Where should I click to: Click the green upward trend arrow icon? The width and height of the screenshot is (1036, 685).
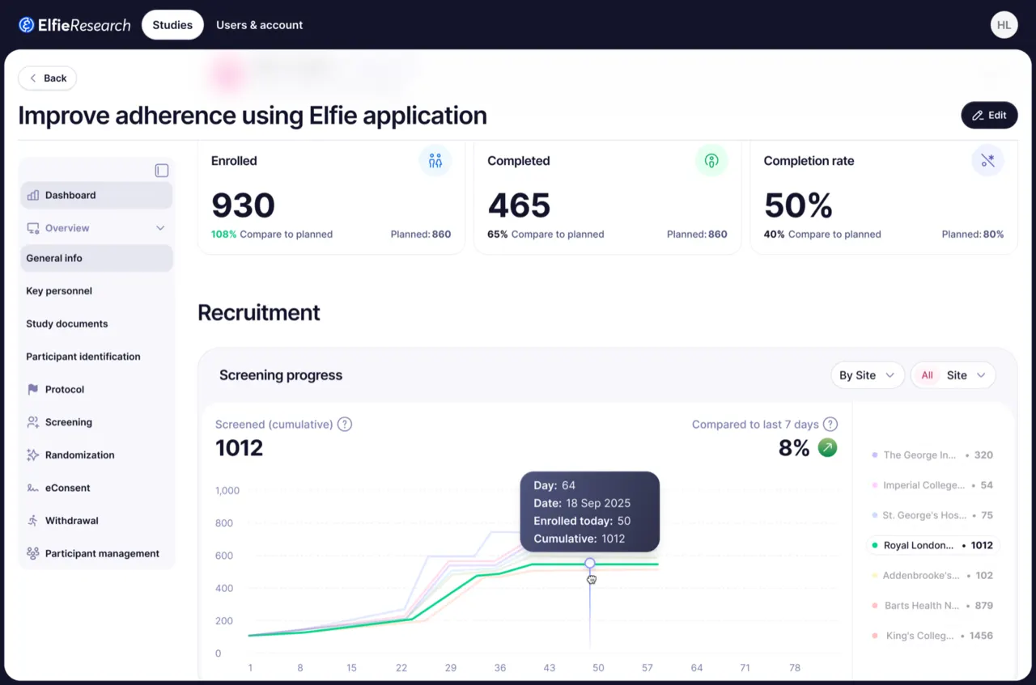827,448
